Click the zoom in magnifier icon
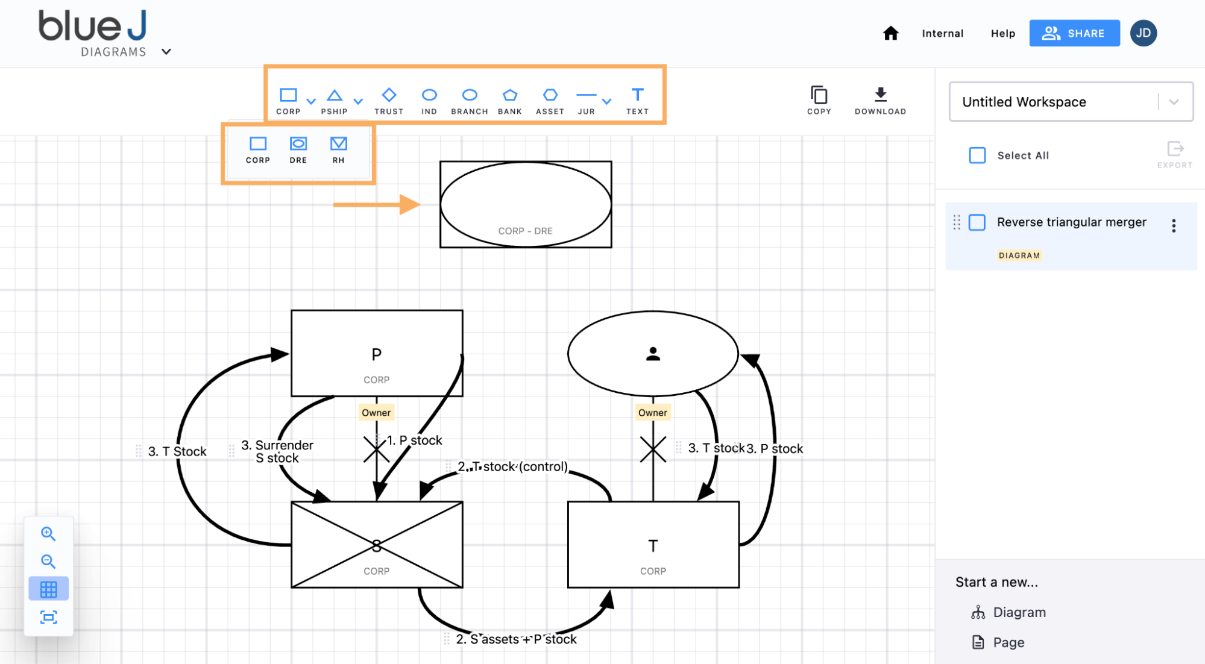This screenshot has height=664, width=1205. 48,534
